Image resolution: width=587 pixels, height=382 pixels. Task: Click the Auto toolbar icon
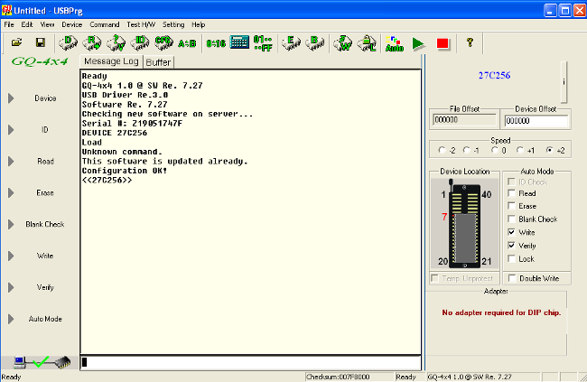[x=395, y=43]
